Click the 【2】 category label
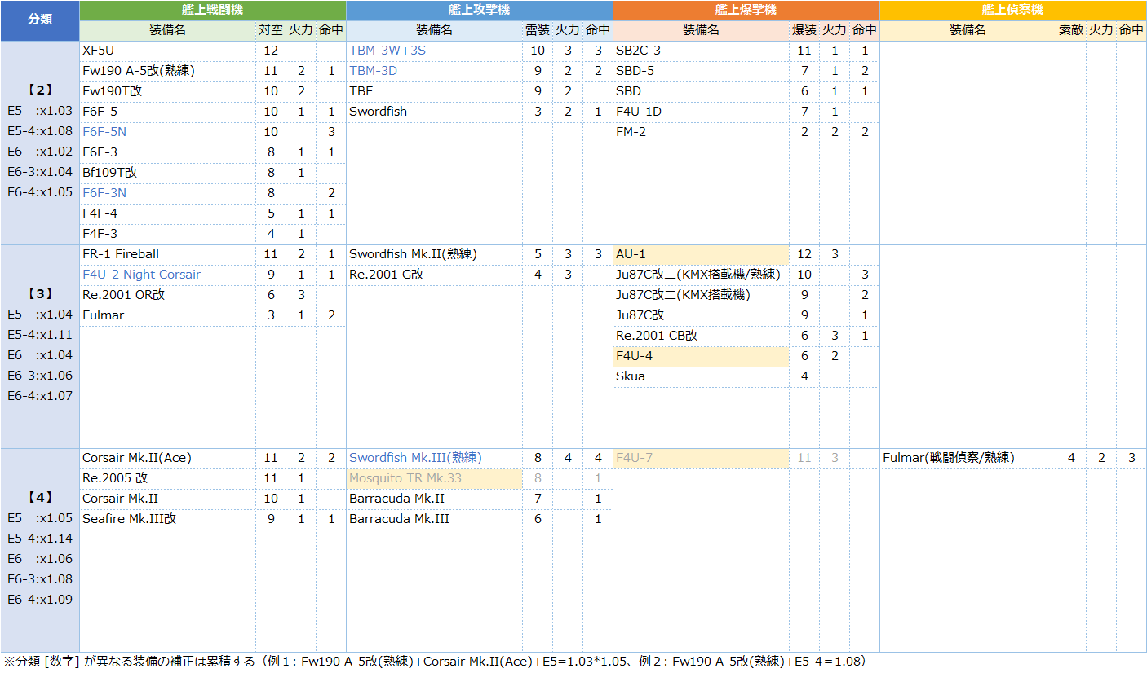Viewport: 1147px width, 673px height. tap(40, 90)
